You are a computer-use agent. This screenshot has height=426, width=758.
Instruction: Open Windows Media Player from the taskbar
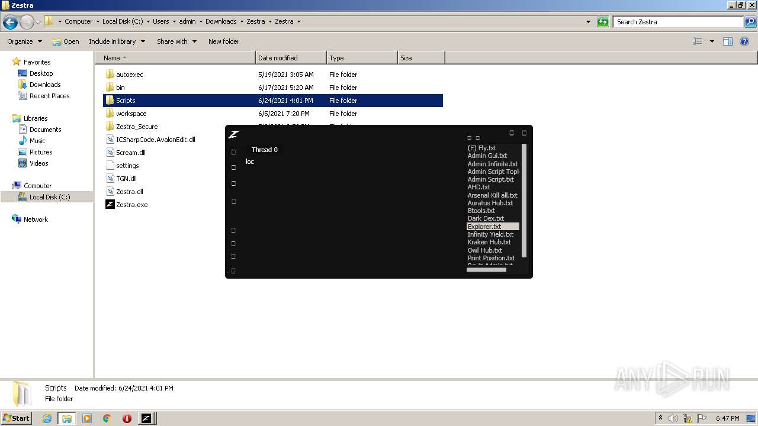click(87, 418)
